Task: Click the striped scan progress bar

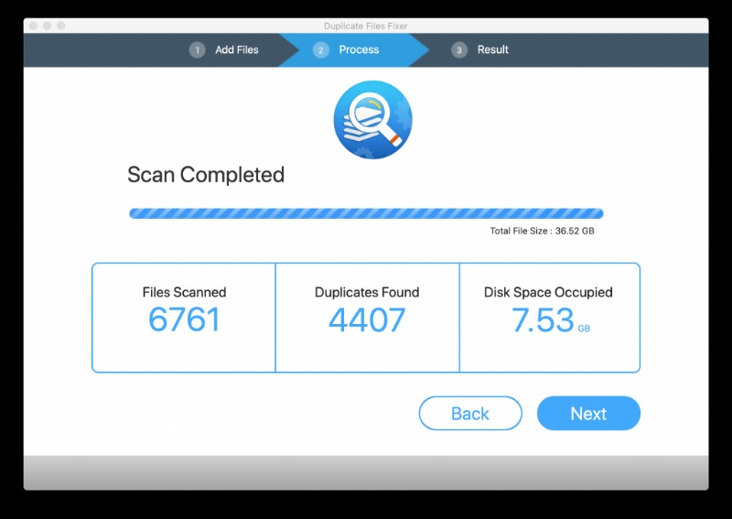Action: click(x=366, y=213)
